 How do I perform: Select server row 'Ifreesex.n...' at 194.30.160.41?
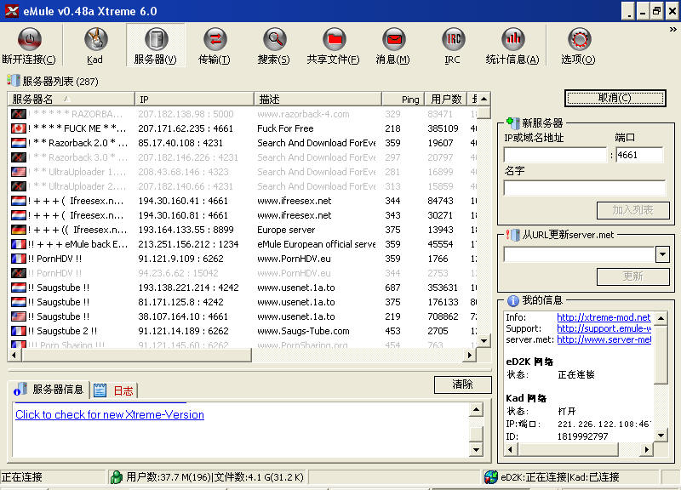tap(243, 201)
